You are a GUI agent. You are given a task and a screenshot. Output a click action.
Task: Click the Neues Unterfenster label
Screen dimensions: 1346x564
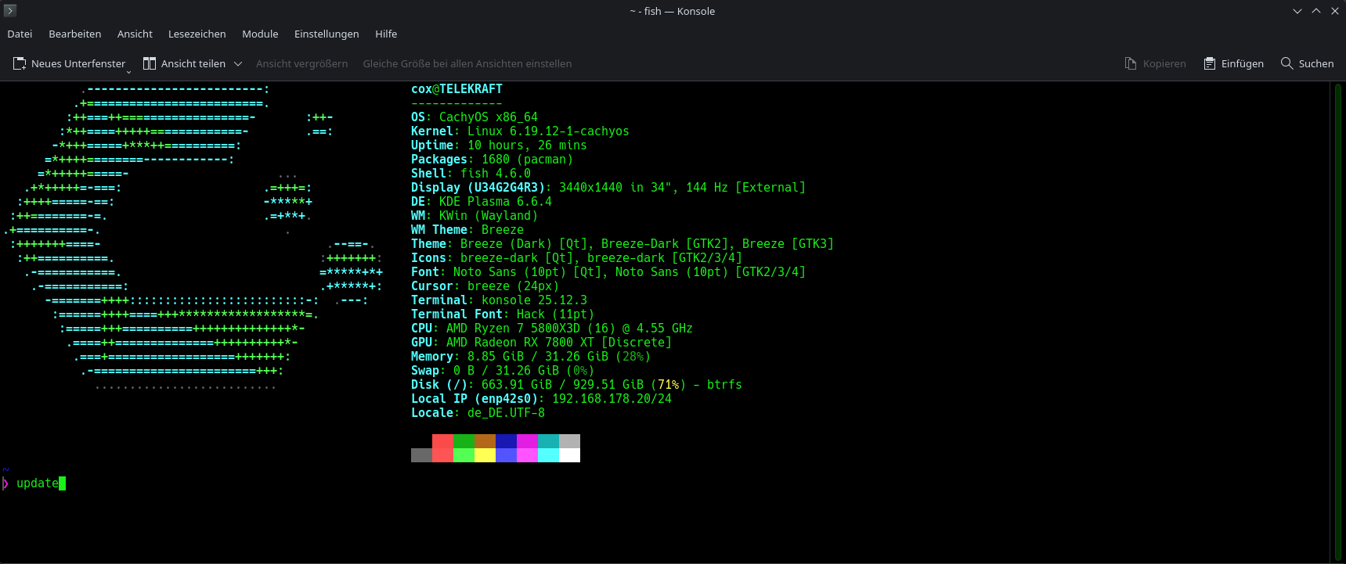78,63
